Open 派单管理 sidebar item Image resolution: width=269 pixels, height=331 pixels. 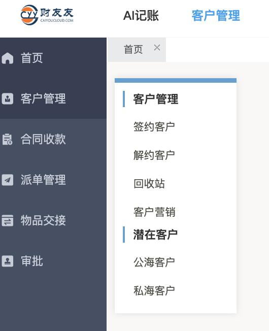(x=43, y=180)
